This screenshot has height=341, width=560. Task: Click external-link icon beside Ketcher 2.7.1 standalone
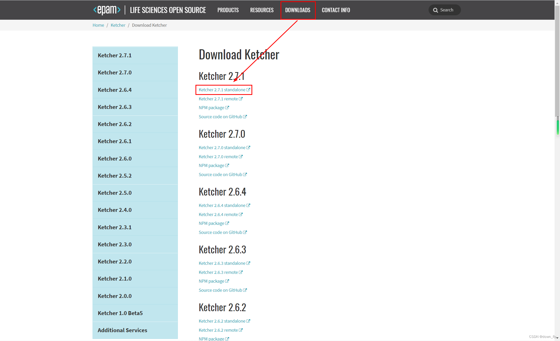pyautogui.click(x=248, y=90)
